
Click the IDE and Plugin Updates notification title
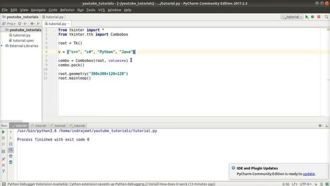pos(257,168)
